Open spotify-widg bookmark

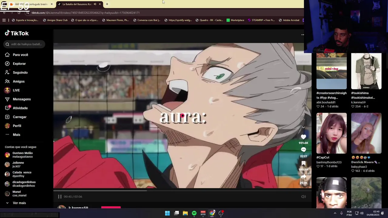pyautogui.click(x=178, y=20)
